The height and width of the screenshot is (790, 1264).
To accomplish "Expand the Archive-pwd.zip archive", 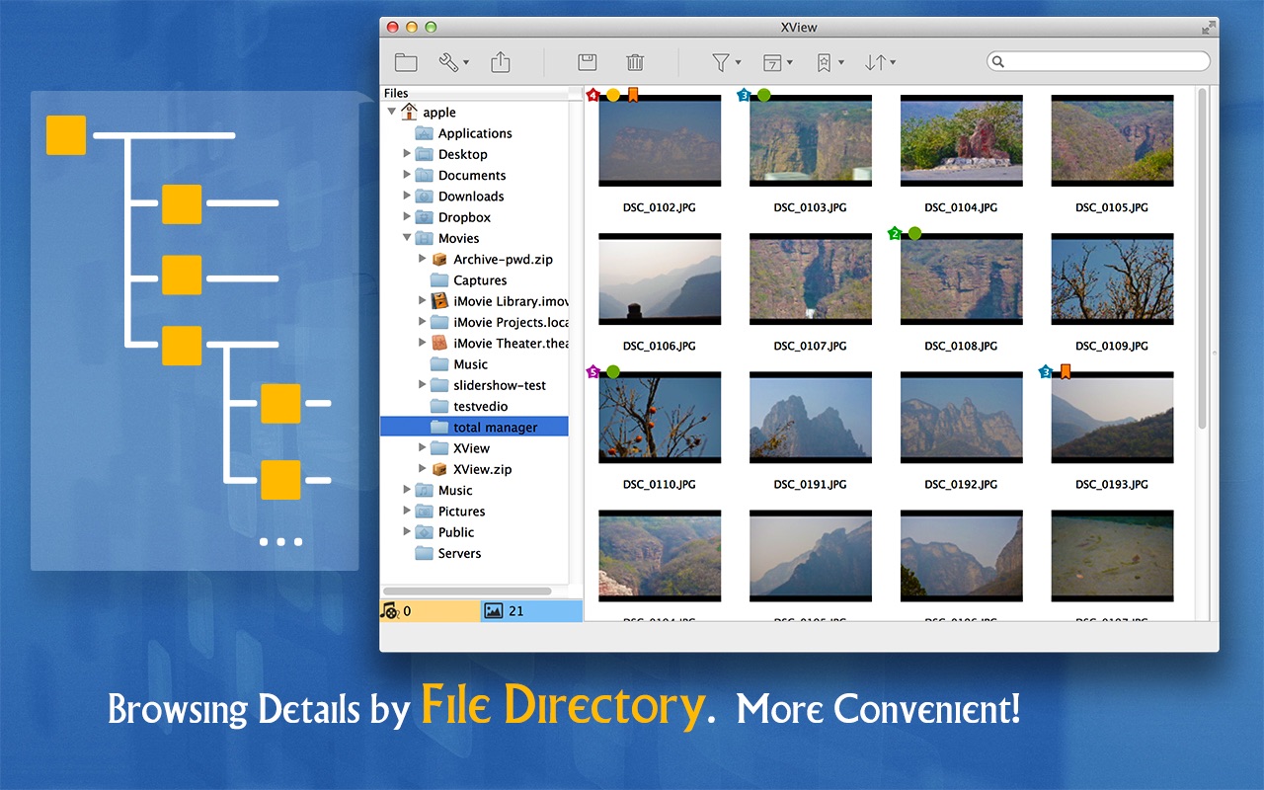I will click(x=423, y=259).
